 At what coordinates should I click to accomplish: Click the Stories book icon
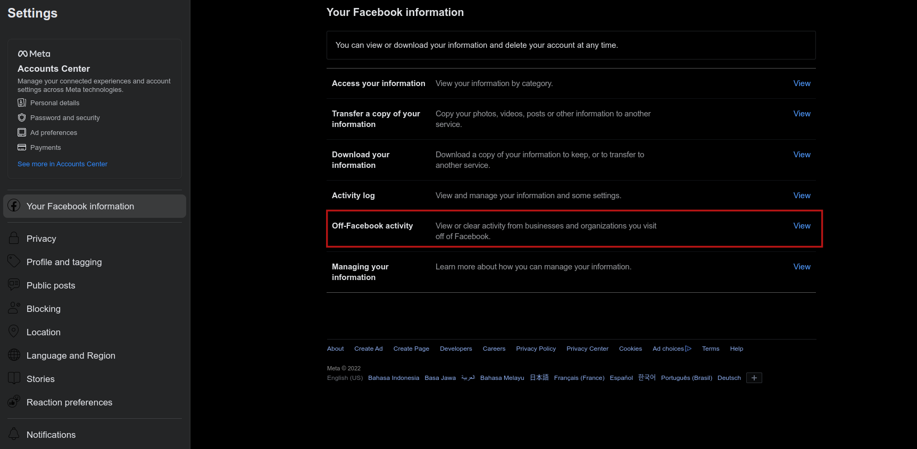pyautogui.click(x=14, y=378)
